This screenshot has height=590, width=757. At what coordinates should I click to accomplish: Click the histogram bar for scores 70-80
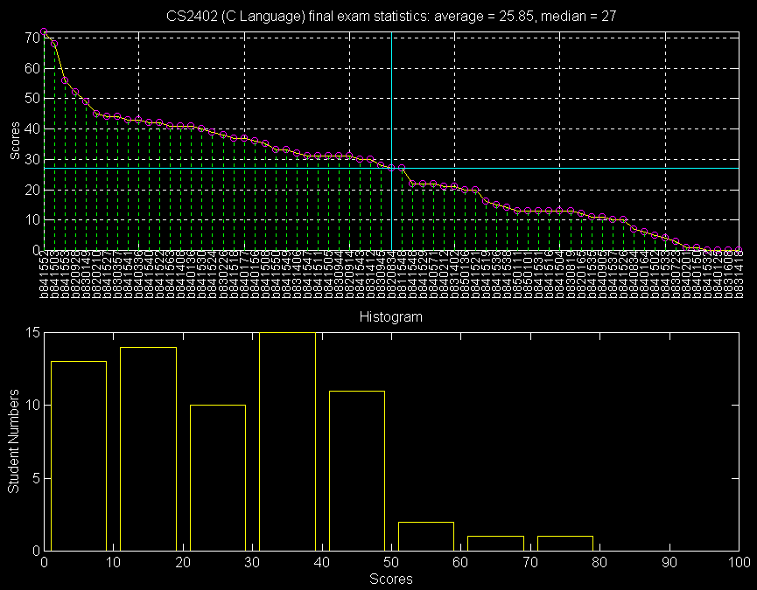click(565, 543)
